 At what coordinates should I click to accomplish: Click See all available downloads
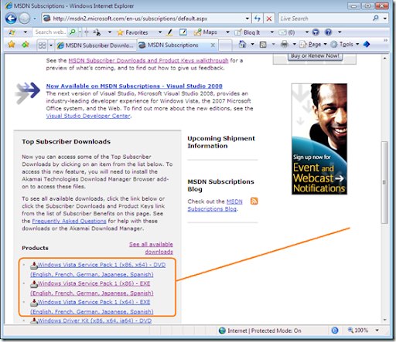(151, 248)
